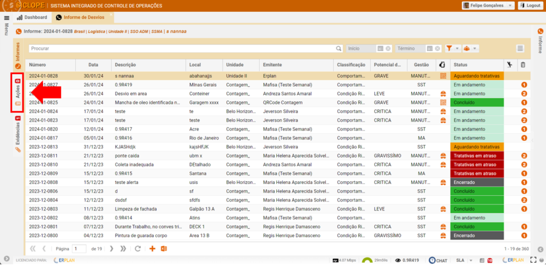Click the QR code icon in row 2024-01-0828

[443, 76]
